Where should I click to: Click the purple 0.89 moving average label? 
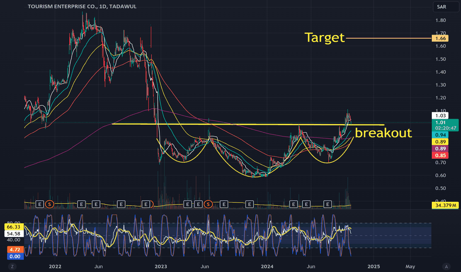click(440, 148)
